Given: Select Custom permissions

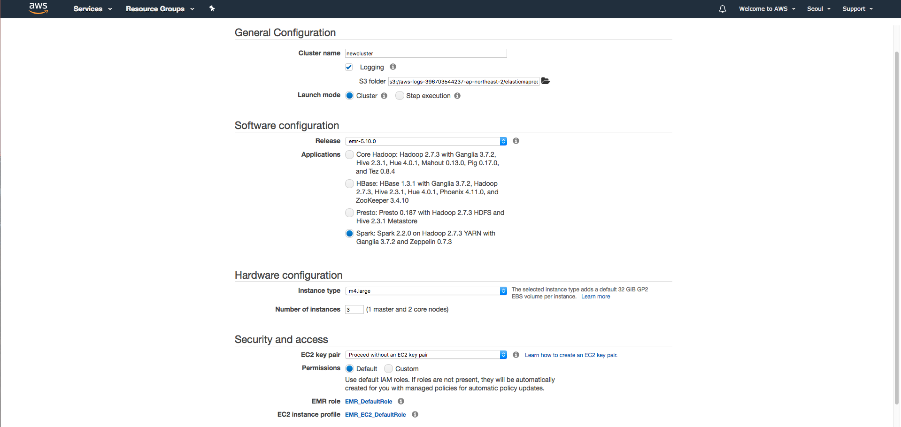Looking at the screenshot, I should click(x=388, y=368).
